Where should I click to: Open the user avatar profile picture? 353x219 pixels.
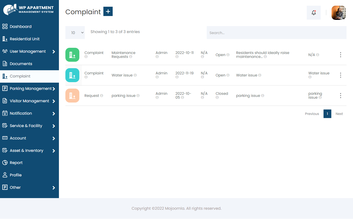[339, 13]
